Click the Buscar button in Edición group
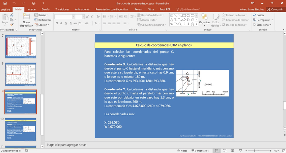 pos(258,15)
